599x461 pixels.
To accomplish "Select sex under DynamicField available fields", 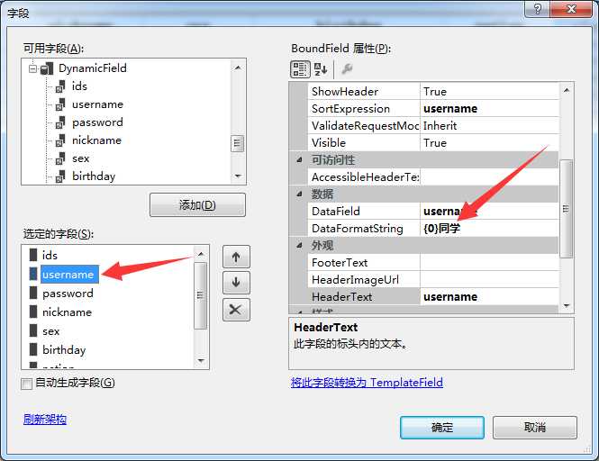I will click(80, 158).
